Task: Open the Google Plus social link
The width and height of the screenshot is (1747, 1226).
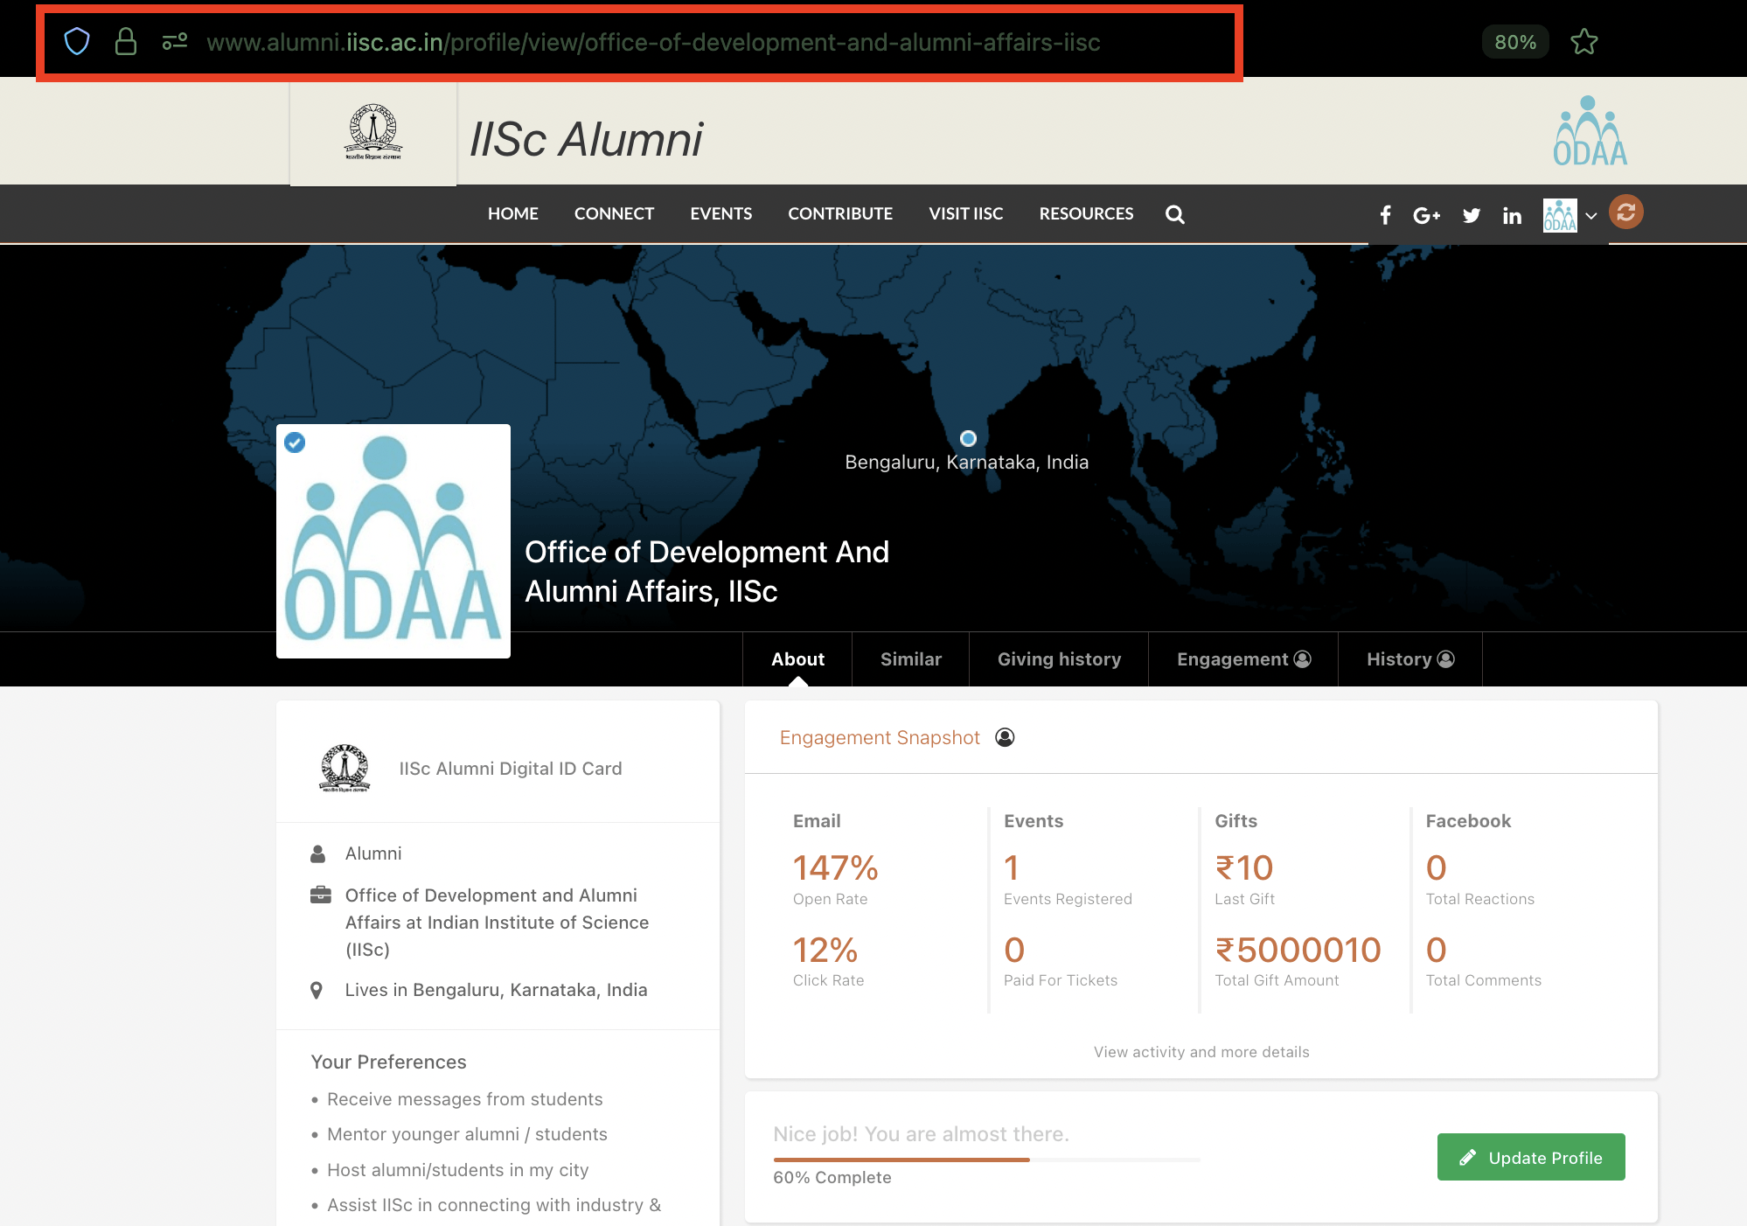Action: pos(1426,215)
